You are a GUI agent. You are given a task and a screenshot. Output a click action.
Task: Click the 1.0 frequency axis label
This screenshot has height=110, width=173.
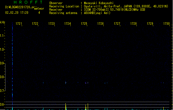tap(2, 50)
